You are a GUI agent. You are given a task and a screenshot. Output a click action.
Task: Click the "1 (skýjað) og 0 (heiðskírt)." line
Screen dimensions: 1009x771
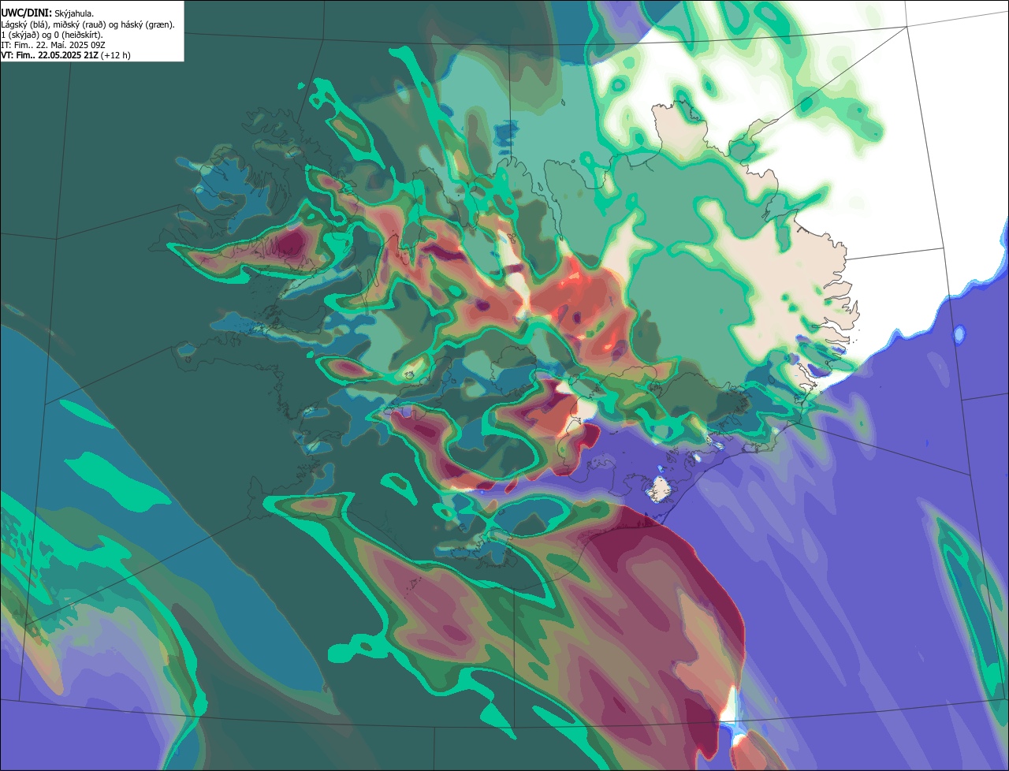tap(52, 35)
